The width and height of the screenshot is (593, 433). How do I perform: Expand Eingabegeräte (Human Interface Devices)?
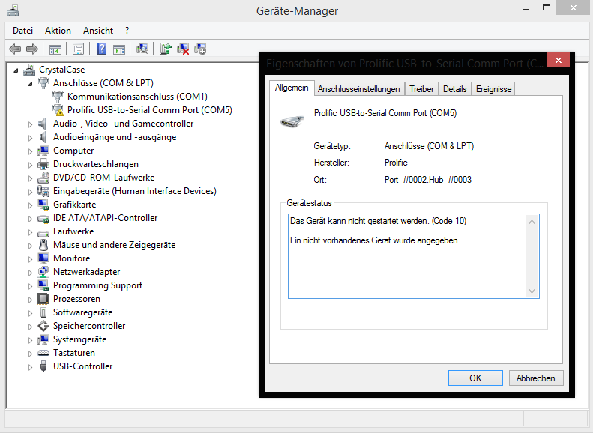point(30,192)
